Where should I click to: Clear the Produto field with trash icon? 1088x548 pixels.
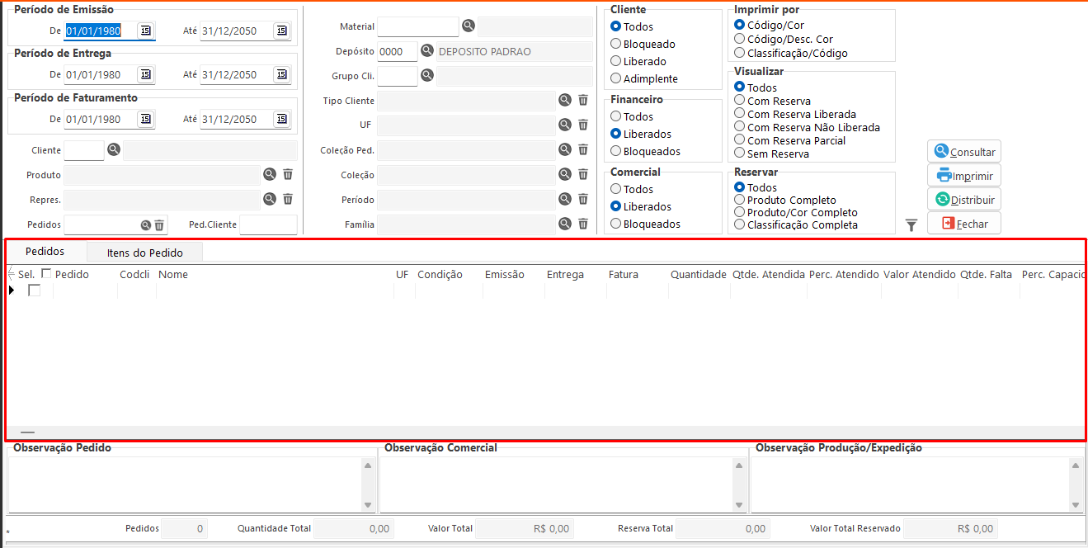click(x=288, y=174)
